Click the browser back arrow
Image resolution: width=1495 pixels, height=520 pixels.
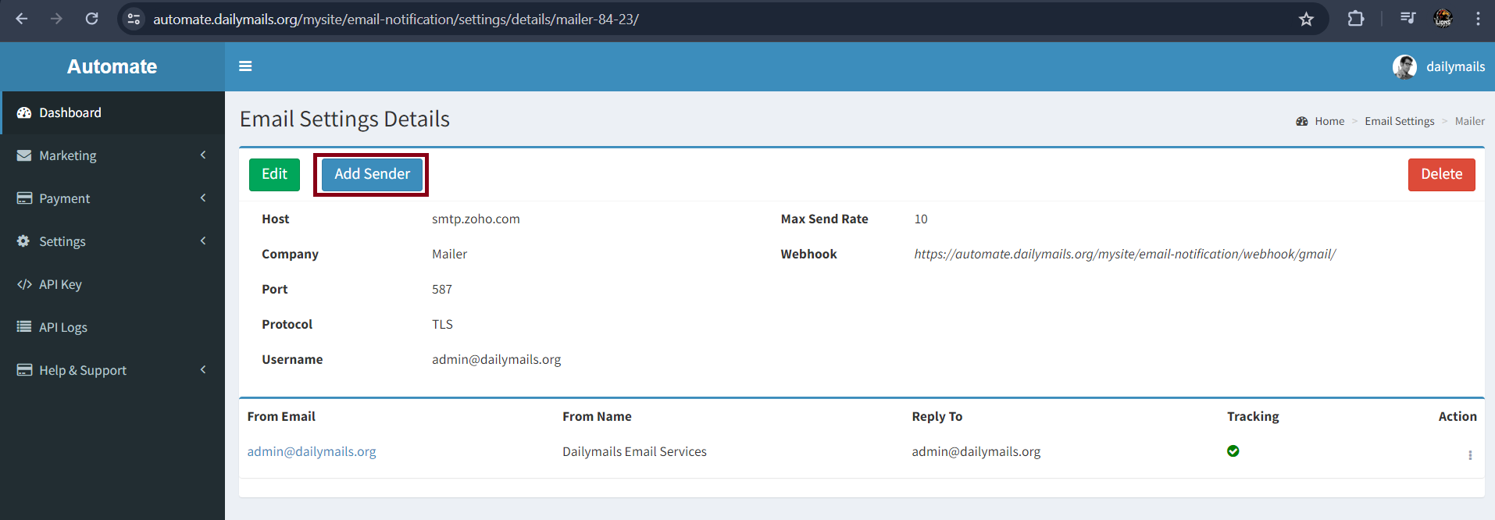[x=22, y=19]
